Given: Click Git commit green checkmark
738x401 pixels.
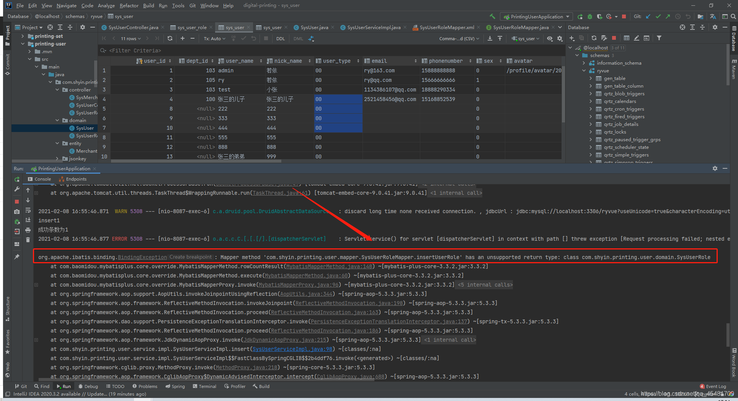Looking at the screenshot, I should point(658,16).
